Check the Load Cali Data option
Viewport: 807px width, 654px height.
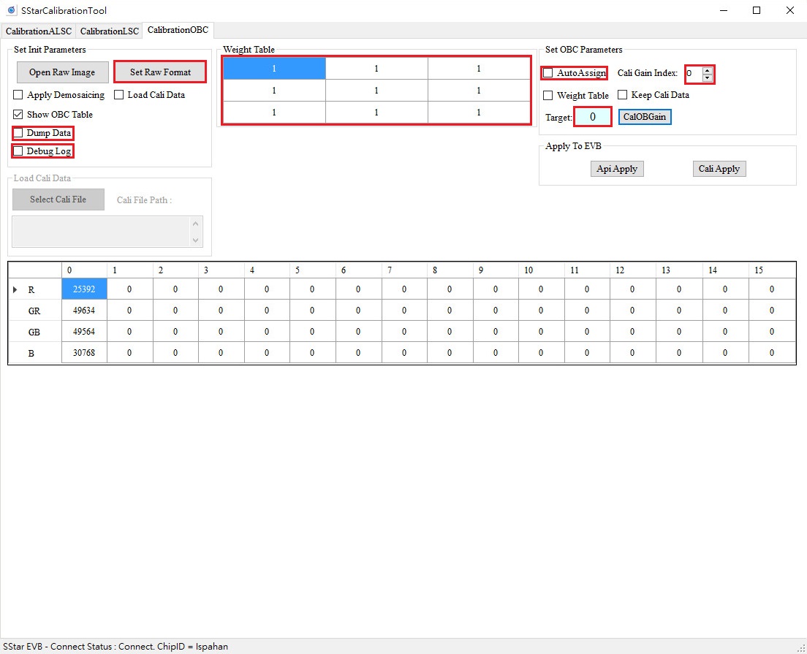(x=119, y=94)
